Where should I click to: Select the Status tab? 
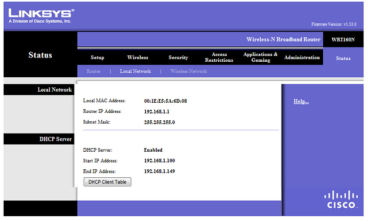tap(343, 59)
